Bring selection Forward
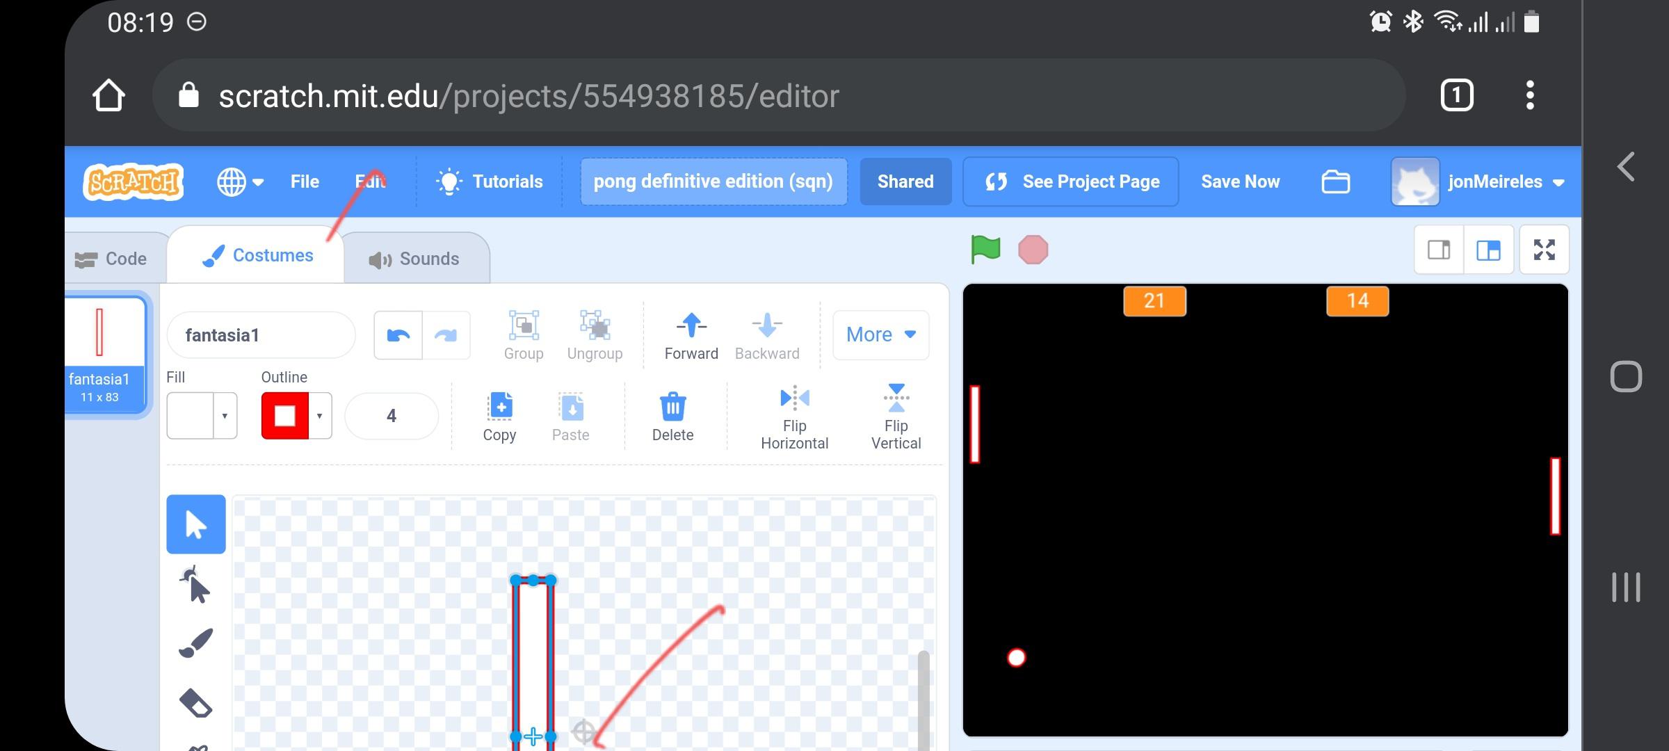Screen dimensions: 1669x751 691,335
